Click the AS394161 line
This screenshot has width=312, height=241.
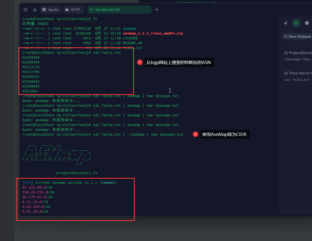coord(31,77)
